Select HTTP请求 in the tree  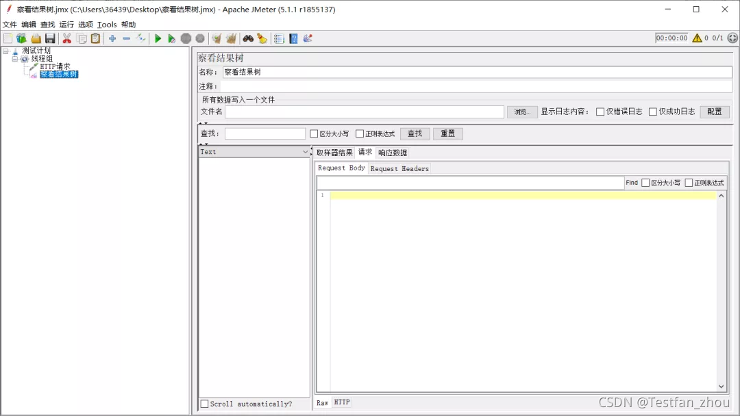[56, 66]
